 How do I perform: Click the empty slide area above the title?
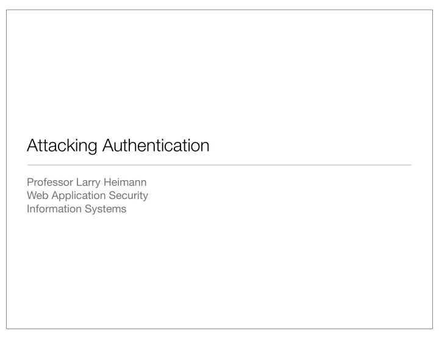(220, 72)
